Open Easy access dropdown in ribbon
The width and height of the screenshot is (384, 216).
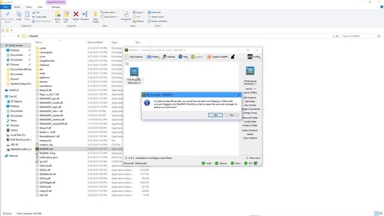(109, 17)
